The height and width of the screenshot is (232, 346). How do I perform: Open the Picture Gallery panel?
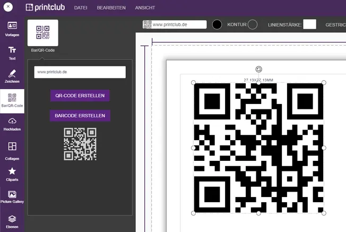pyautogui.click(x=12, y=197)
